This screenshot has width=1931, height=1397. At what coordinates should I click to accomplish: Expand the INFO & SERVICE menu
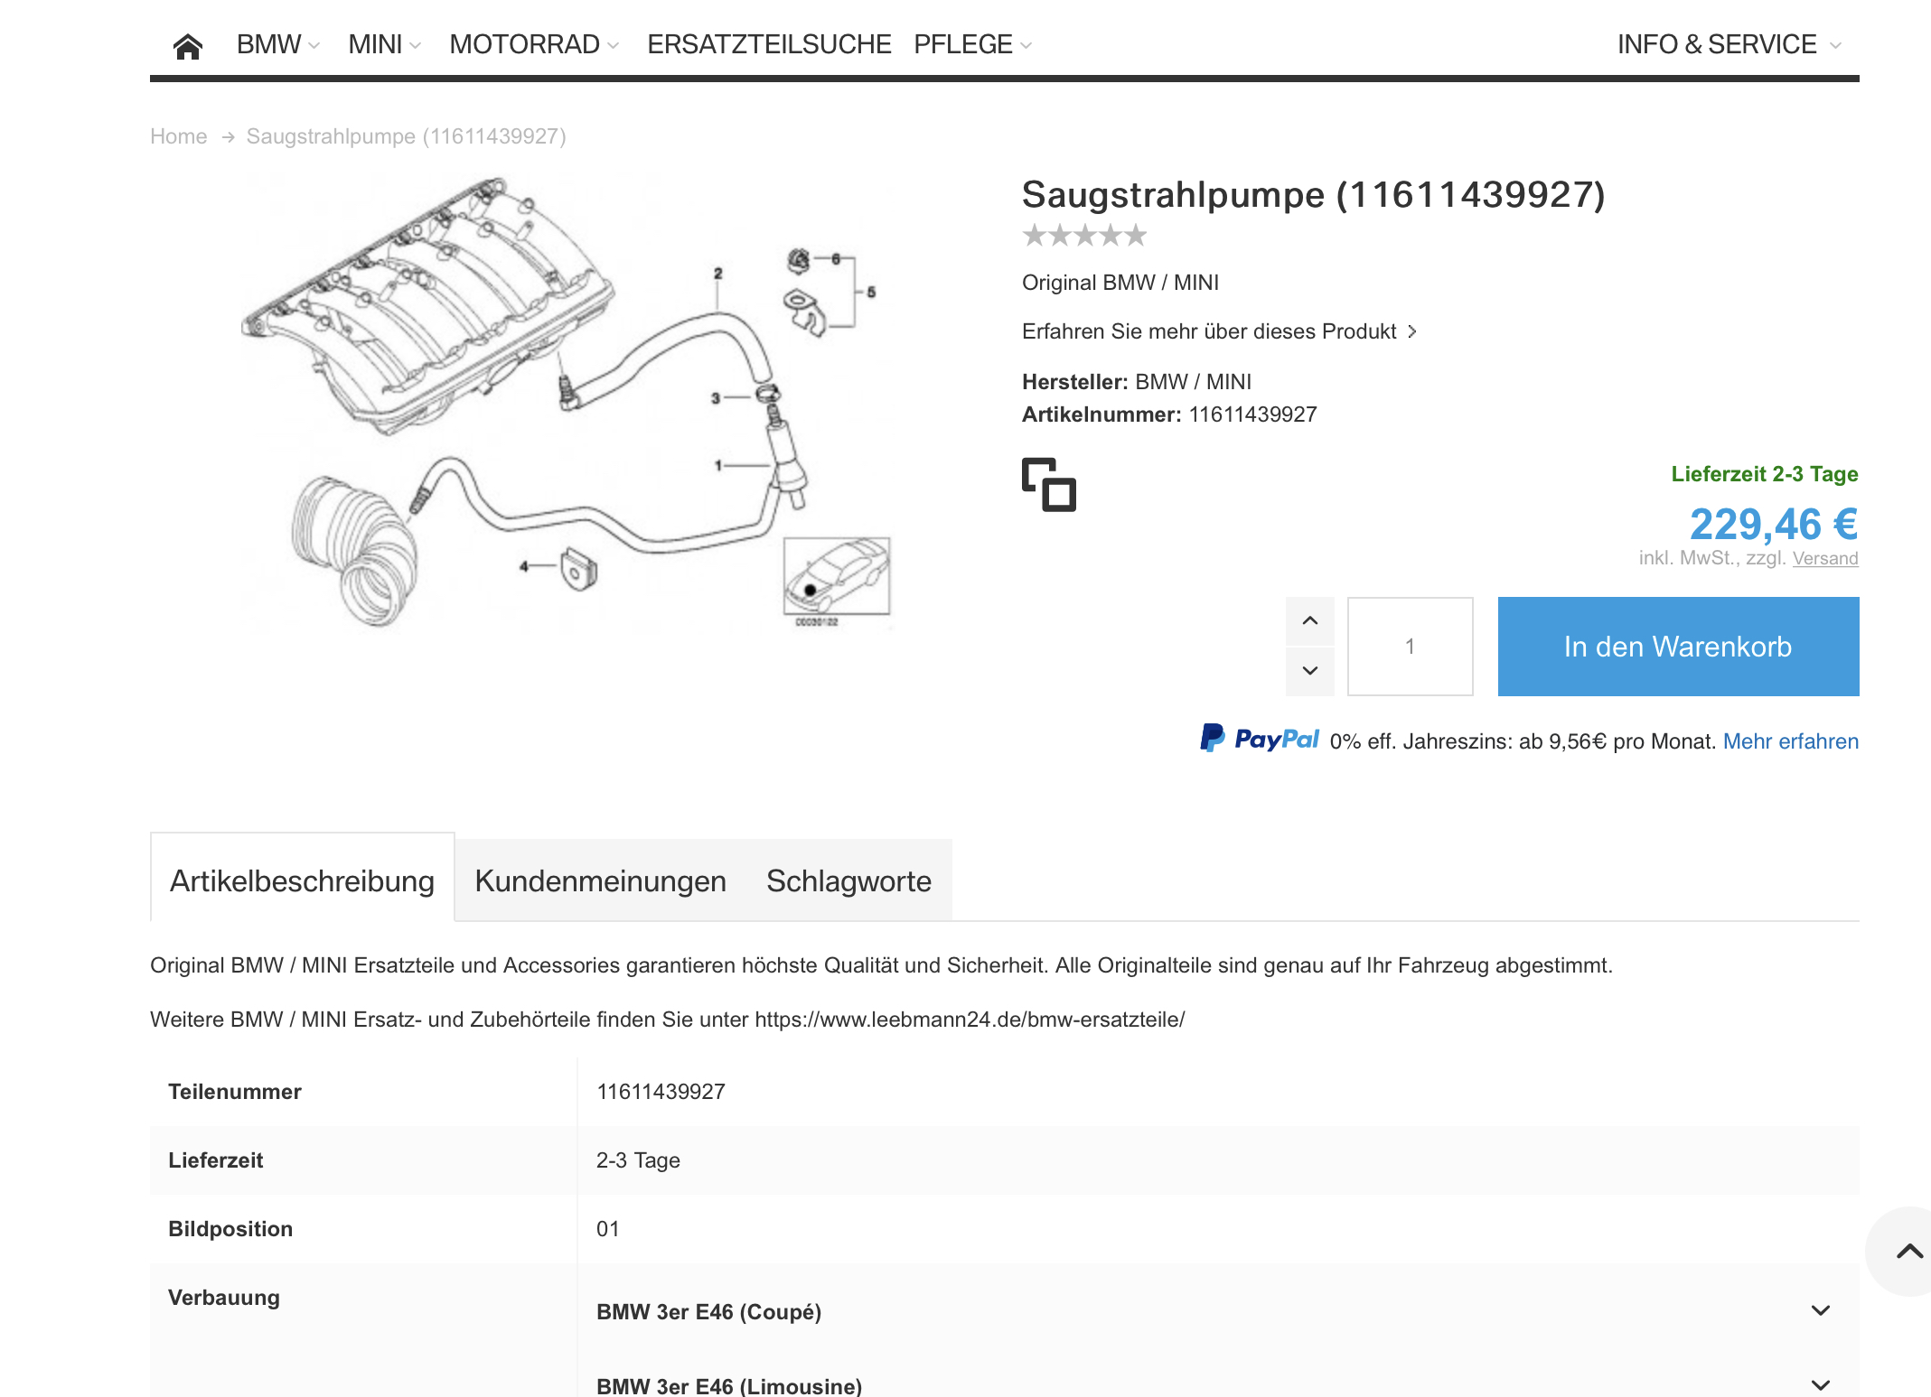[1729, 44]
